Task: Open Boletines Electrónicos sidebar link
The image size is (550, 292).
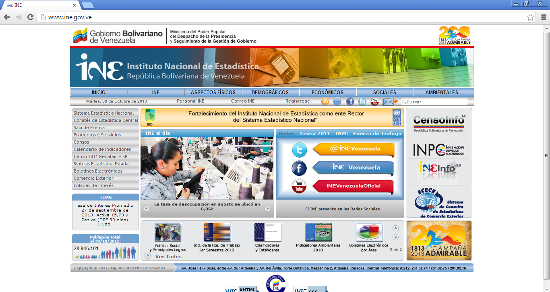Action: [98, 171]
